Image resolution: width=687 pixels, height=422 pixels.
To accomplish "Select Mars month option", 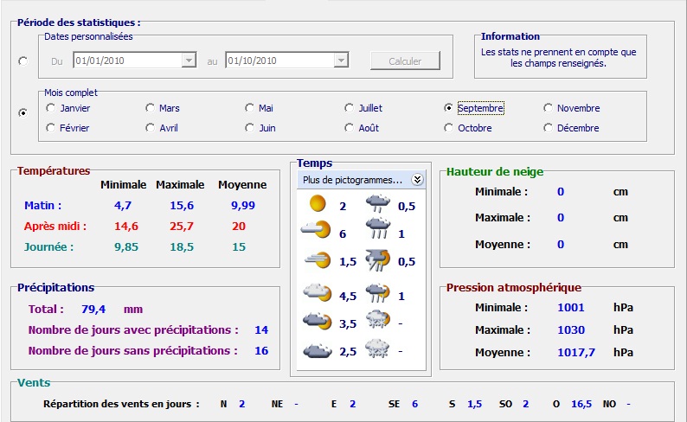I will pos(162,108).
